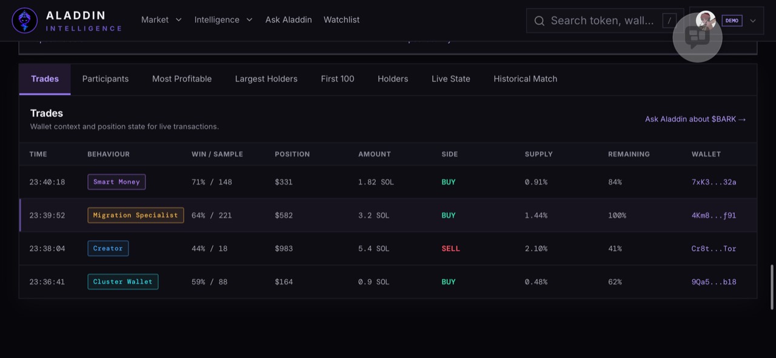Click the Migration Specialist behaviour tag

point(136,215)
